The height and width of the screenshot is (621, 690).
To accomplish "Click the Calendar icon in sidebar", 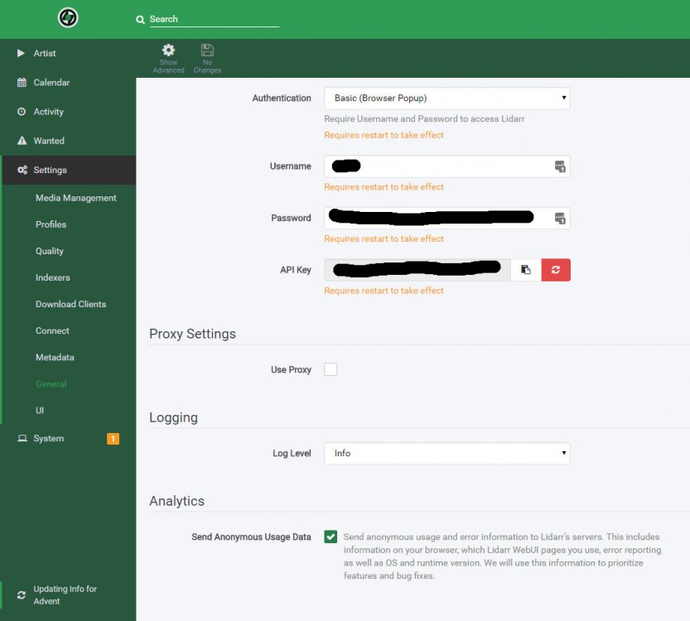I will point(22,82).
